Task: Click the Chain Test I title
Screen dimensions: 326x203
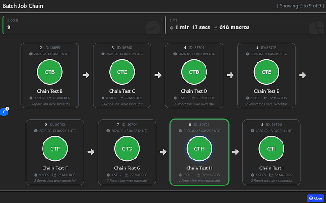Action: tap(271, 168)
